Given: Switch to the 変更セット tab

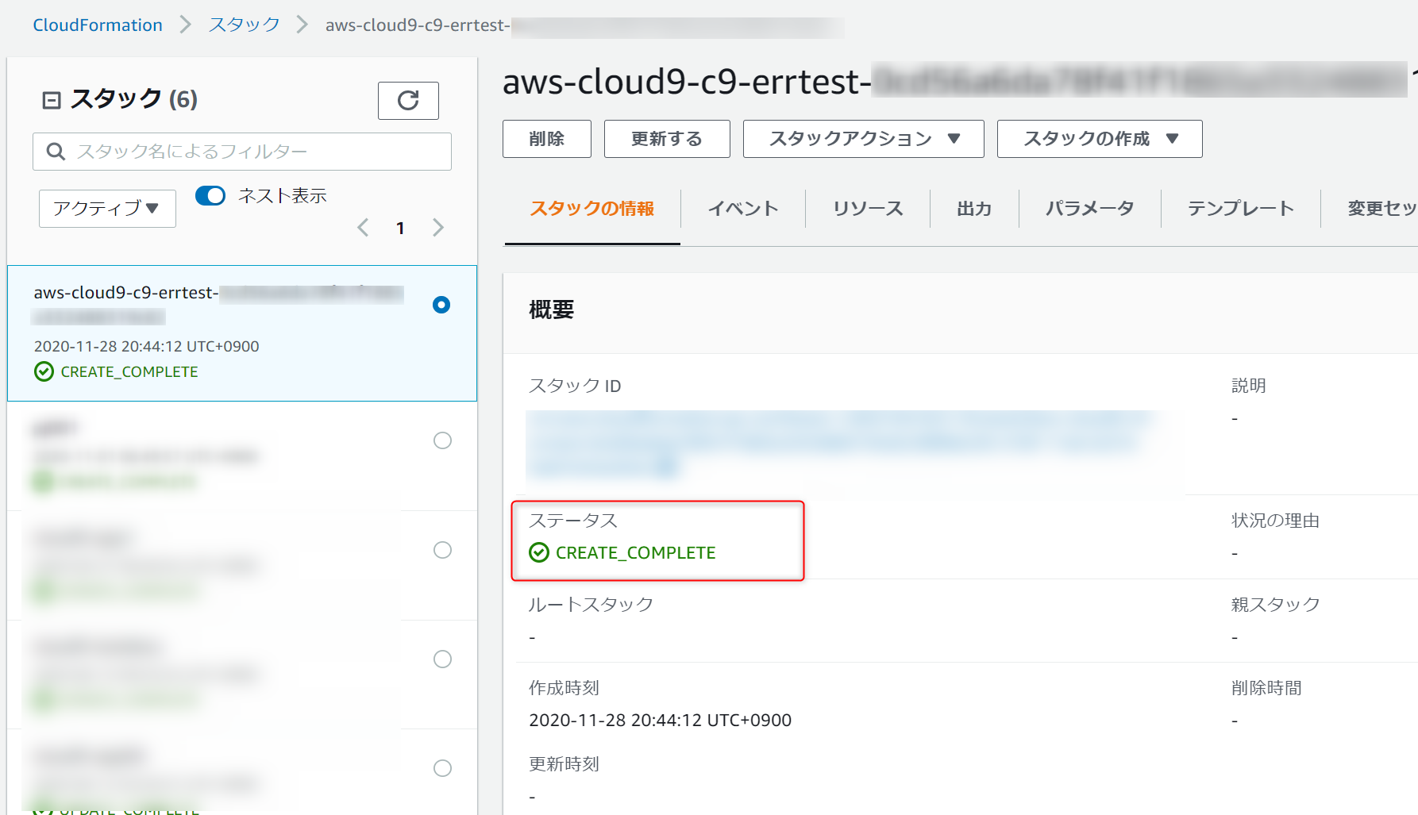Looking at the screenshot, I should [x=1382, y=209].
